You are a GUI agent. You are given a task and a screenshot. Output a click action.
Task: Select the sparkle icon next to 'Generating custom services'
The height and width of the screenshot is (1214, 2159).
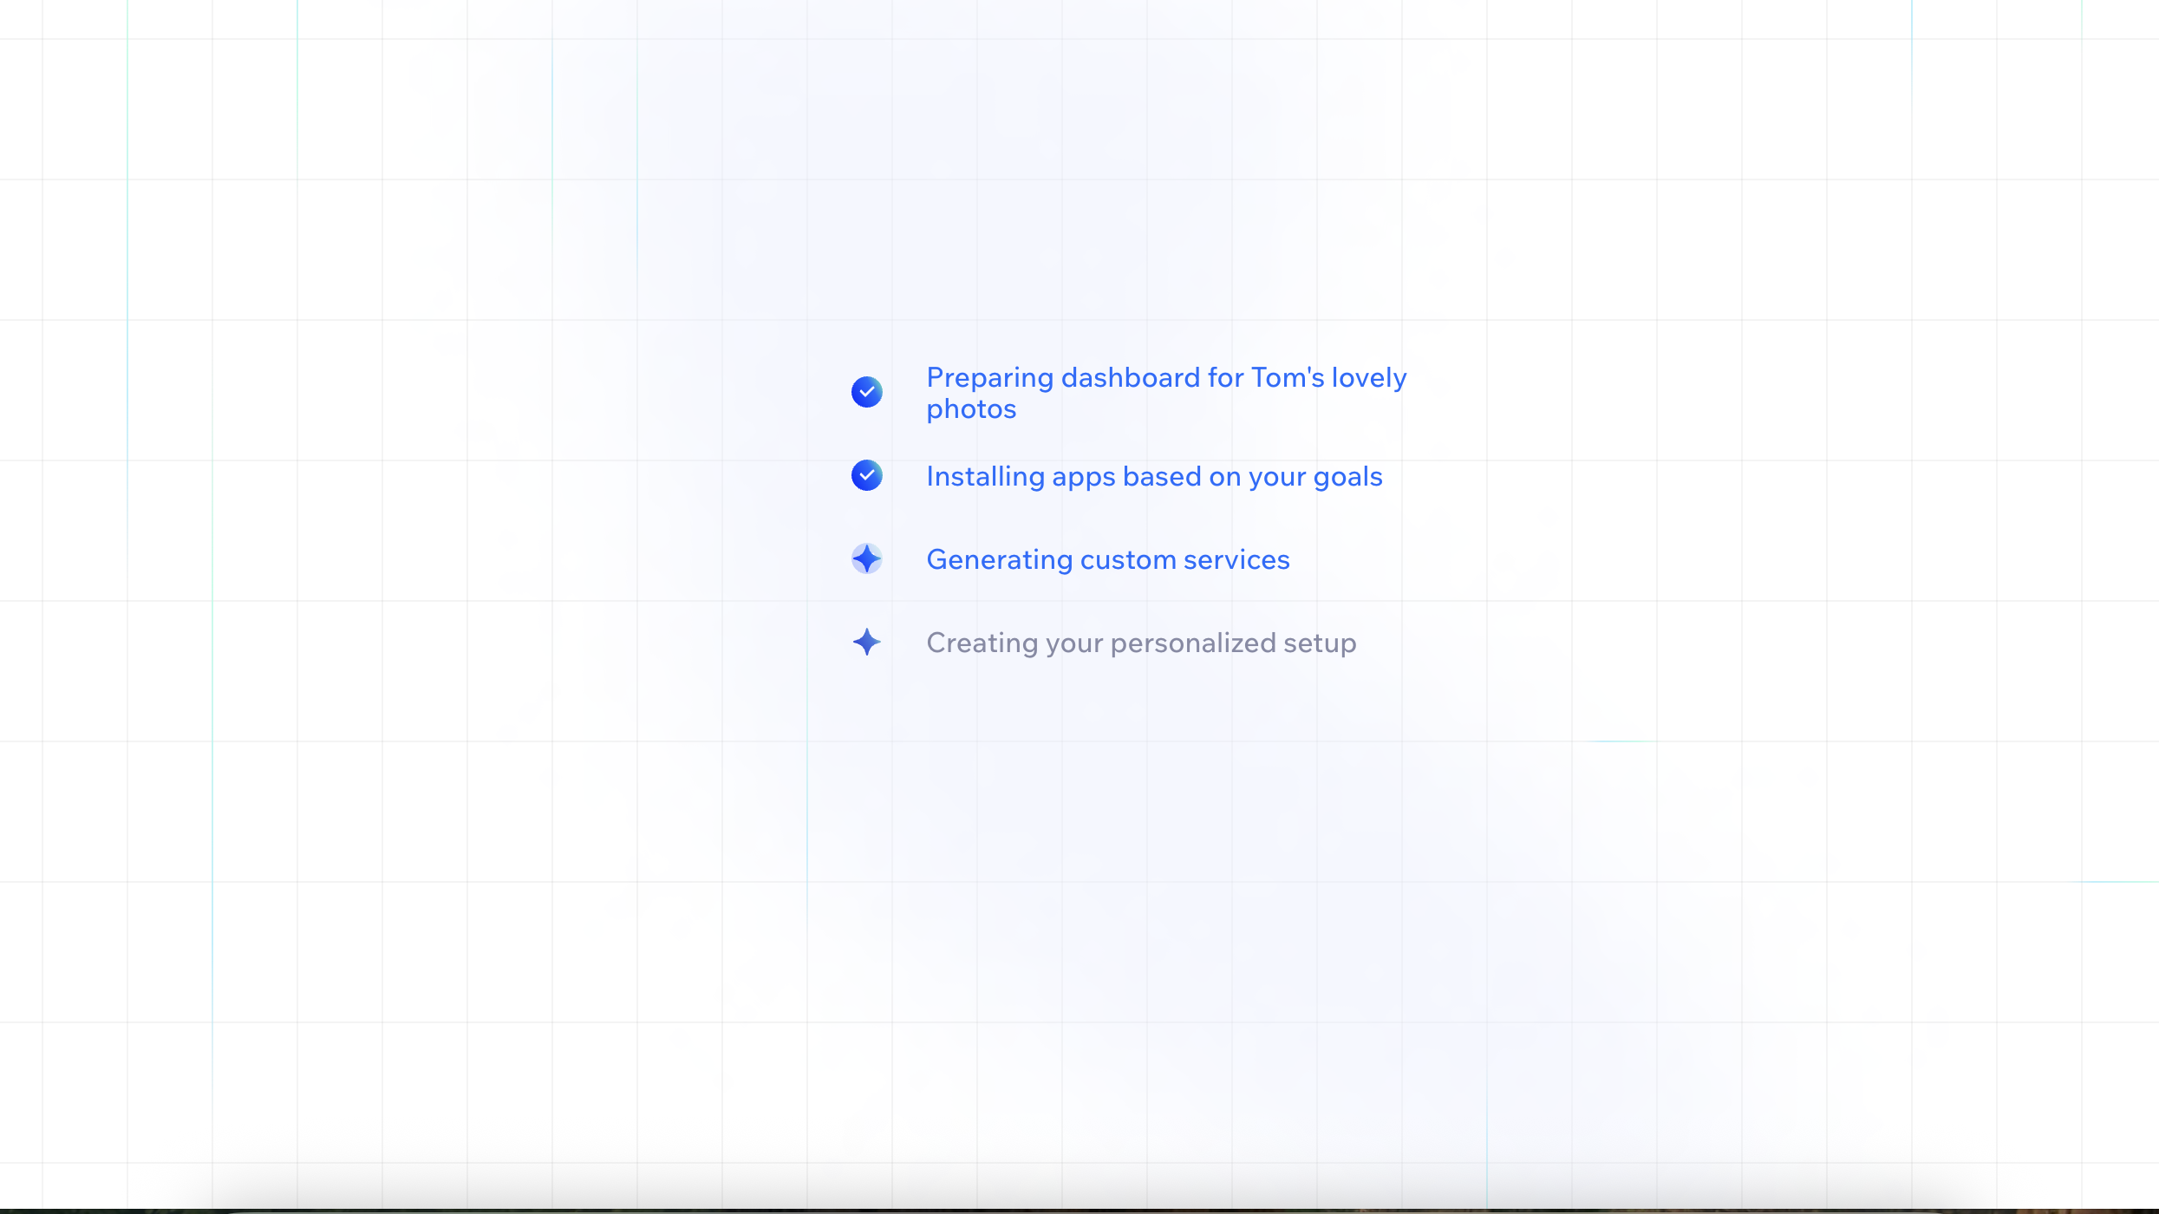866,559
